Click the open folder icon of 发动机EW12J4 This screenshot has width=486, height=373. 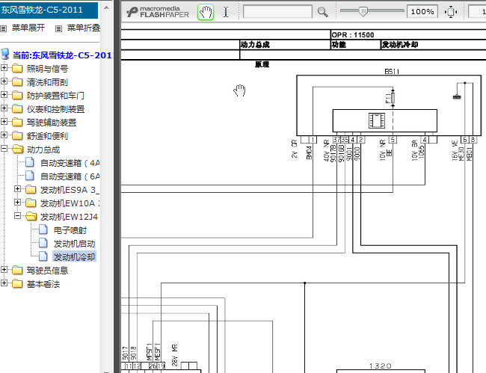[31, 216]
